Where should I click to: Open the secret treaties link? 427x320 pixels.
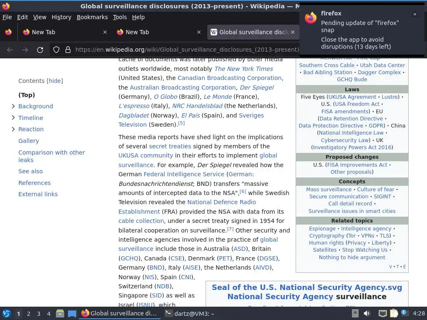pos(170,146)
